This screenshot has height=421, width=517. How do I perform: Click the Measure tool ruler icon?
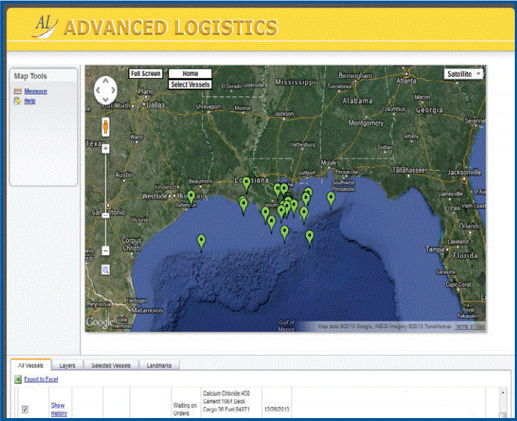click(x=18, y=91)
